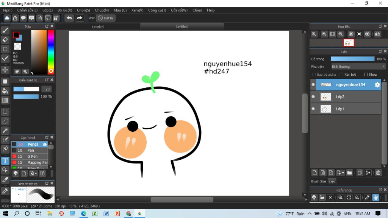Open Word from the taskbar
Image resolution: width=388 pixels, height=218 pixels.
pyautogui.click(x=106, y=213)
